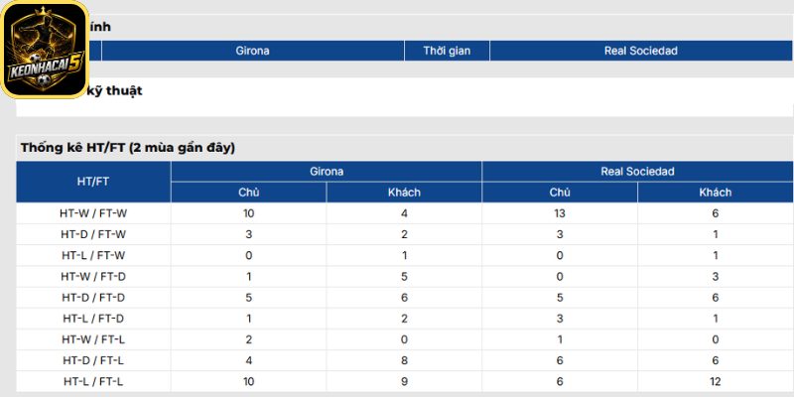Select the HT/FT column header
Screen dimensions: 794x397
[93, 182]
